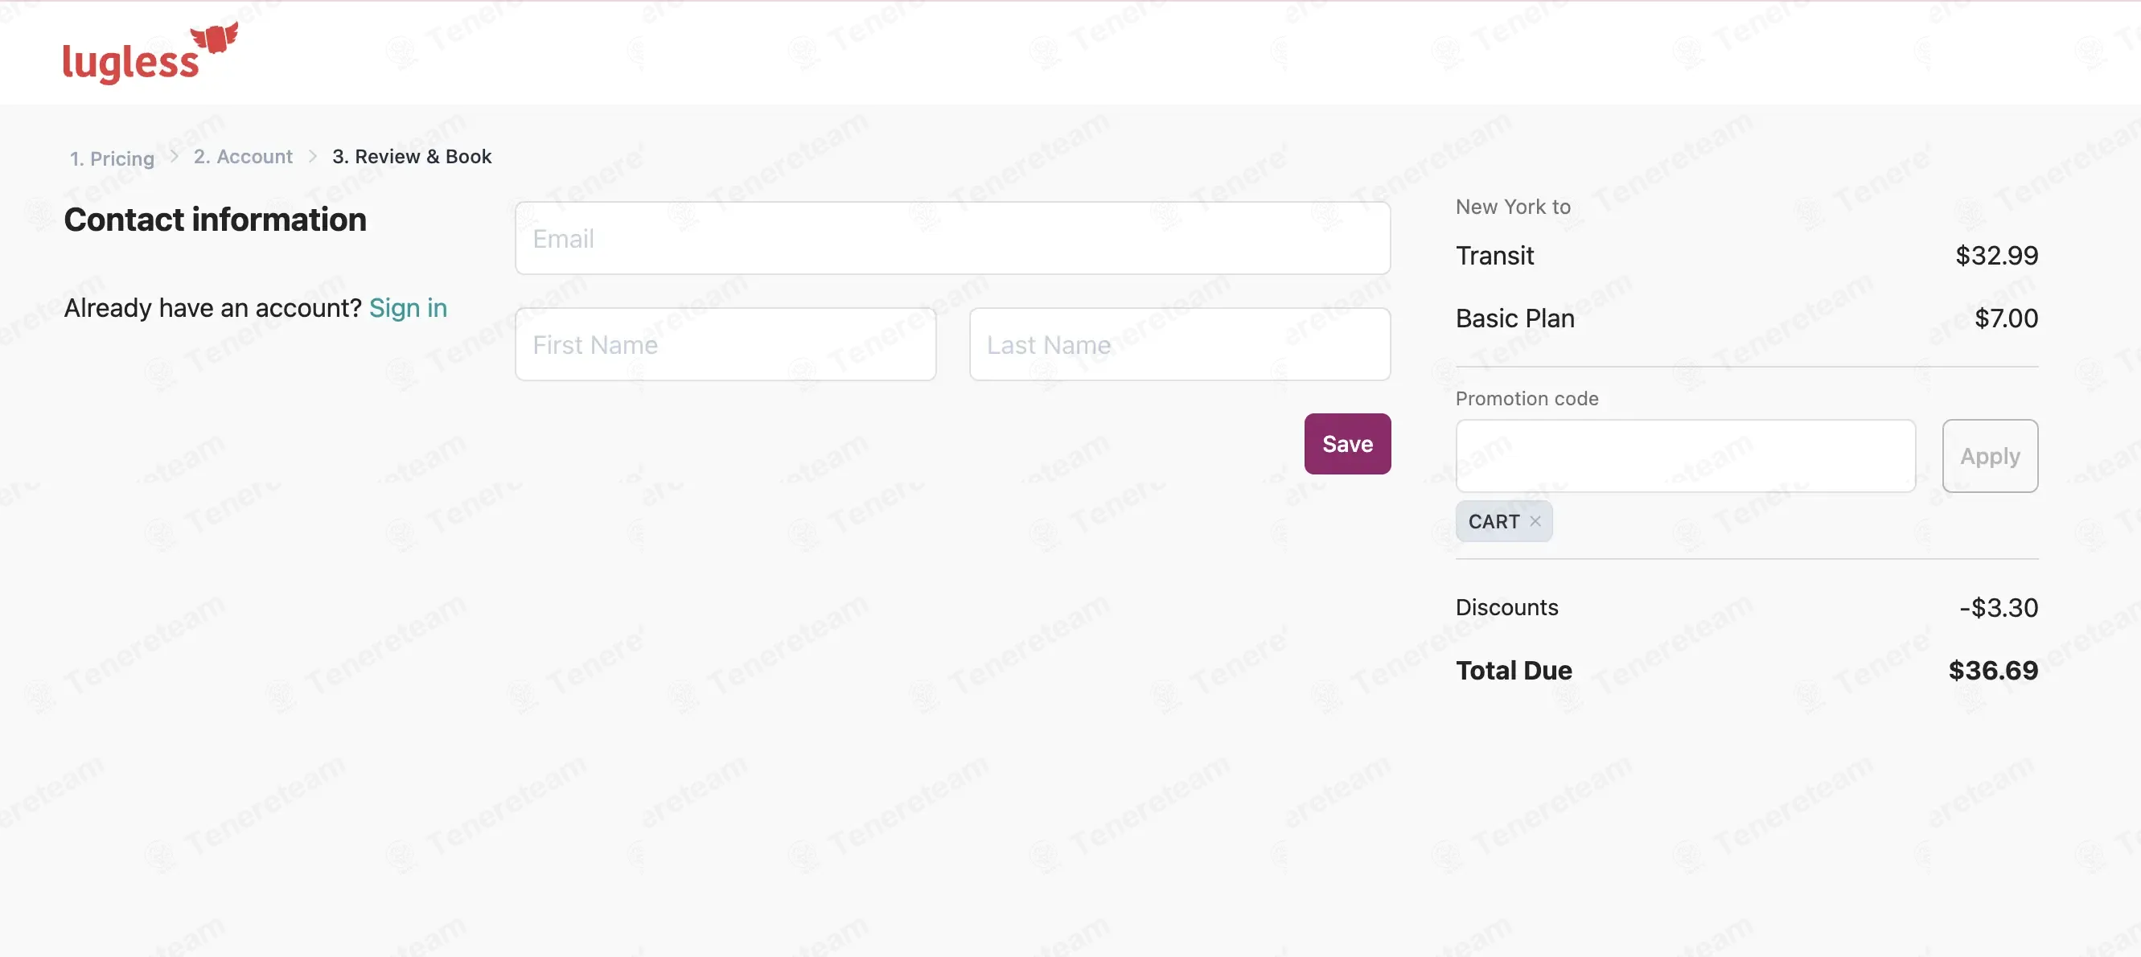Click the Basic Plan line item
The height and width of the screenshot is (957, 2141).
click(x=1746, y=319)
